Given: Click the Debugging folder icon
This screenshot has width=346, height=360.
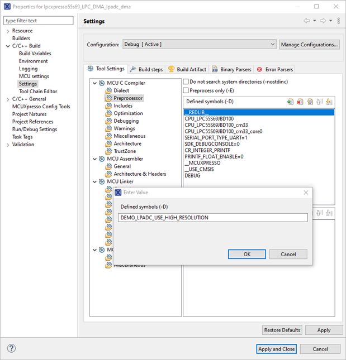Looking at the screenshot, I should [108, 121].
